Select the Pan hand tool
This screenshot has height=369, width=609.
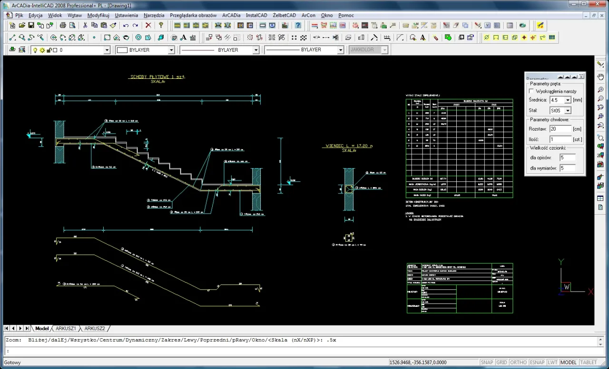click(600, 77)
